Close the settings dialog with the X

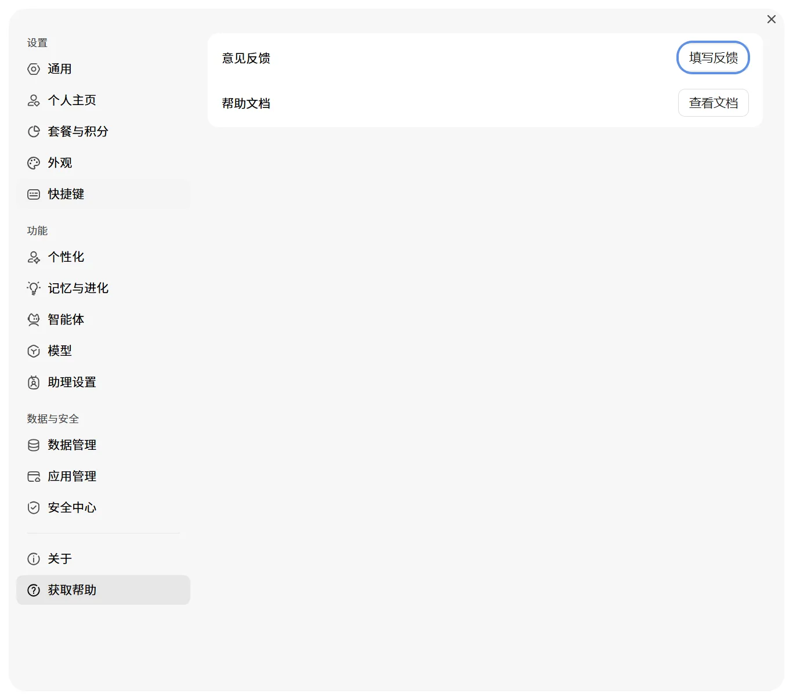click(x=772, y=19)
